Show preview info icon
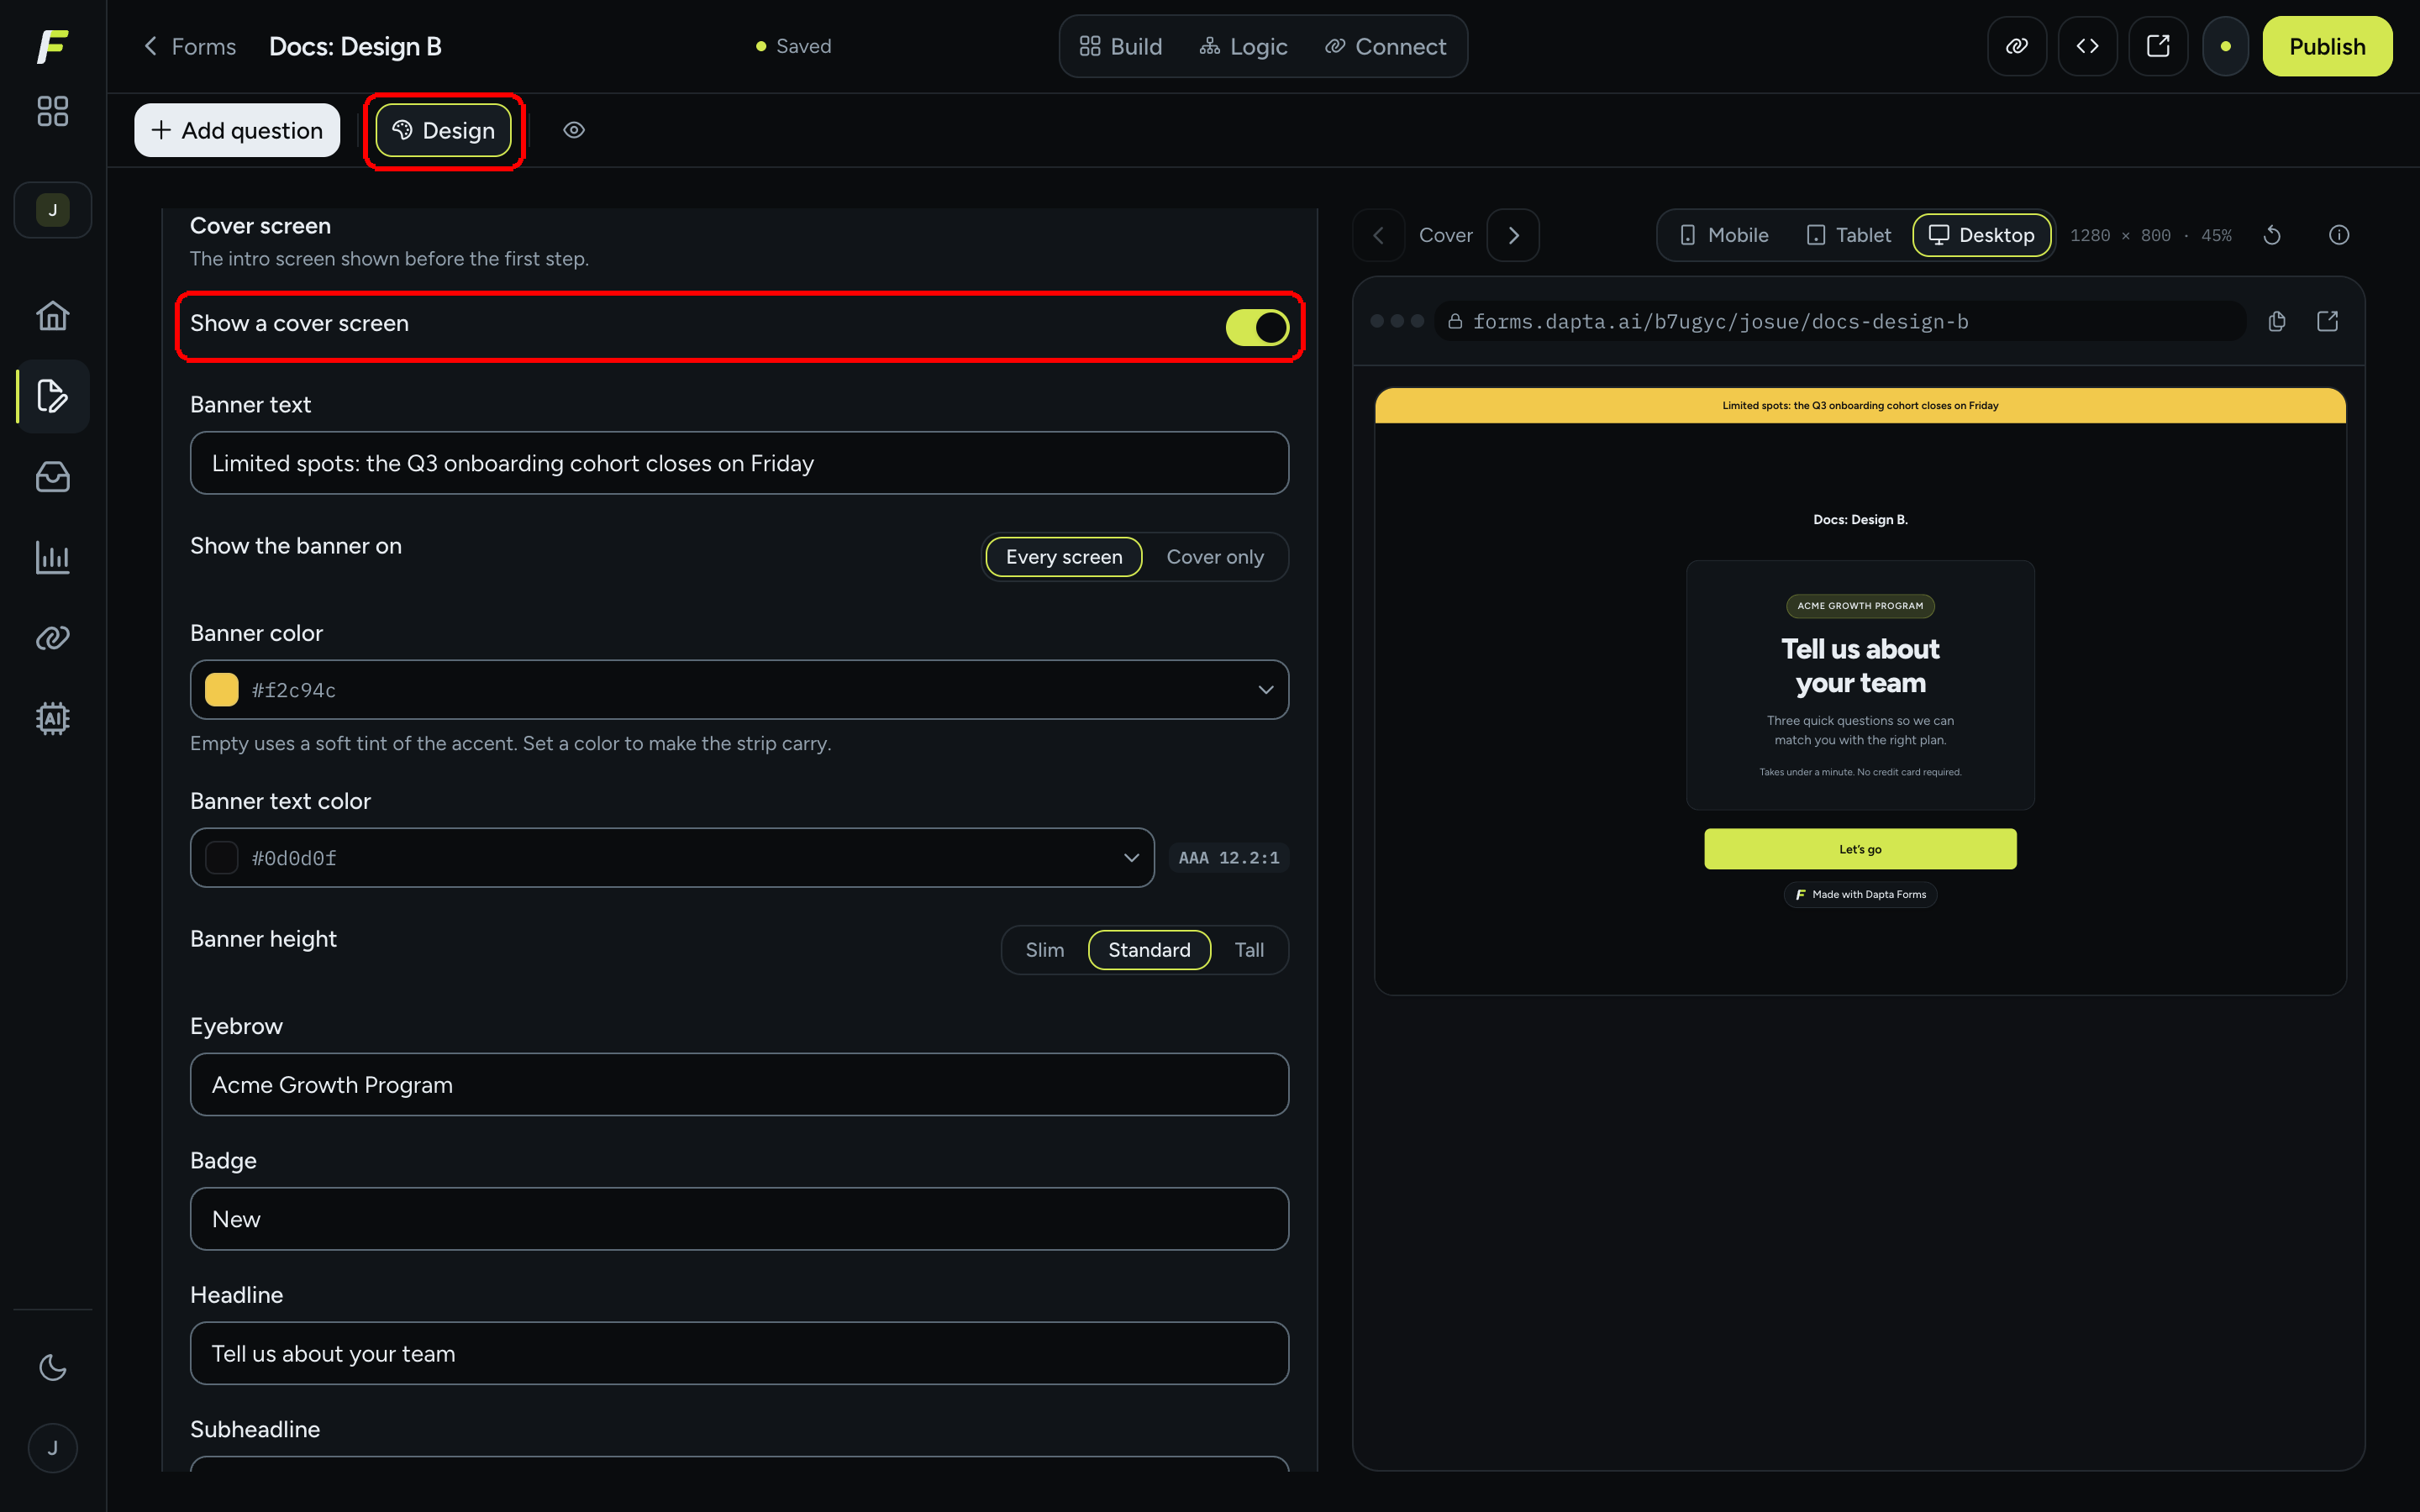 pos(2338,235)
